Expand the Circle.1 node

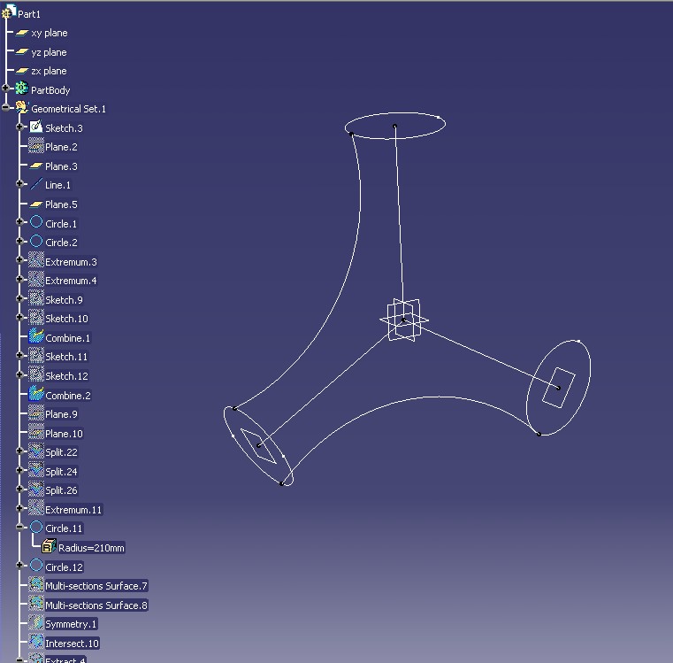19,221
